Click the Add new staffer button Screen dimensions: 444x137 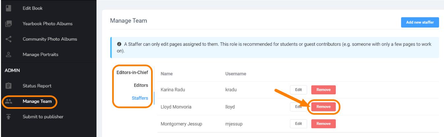click(420, 22)
